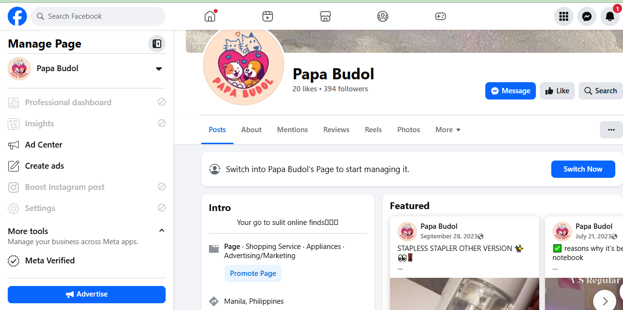Like the Papa Budol page
Viewport: 623px width, 310px height.
pos(557,91)
